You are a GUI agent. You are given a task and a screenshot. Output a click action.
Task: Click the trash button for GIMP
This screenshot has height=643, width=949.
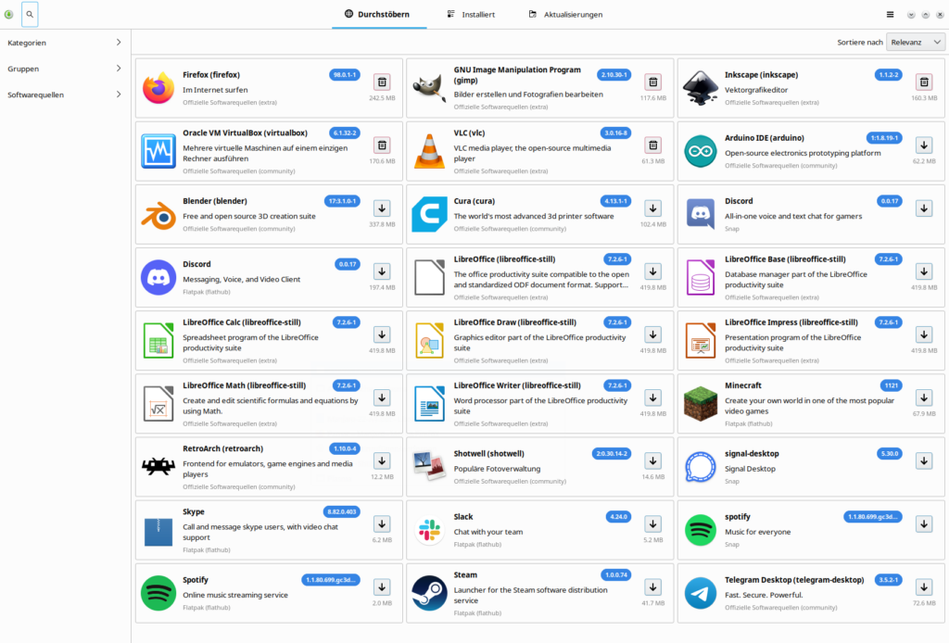(653, 82)
